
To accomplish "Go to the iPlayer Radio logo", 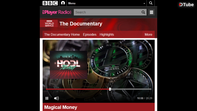I will 57,12.
